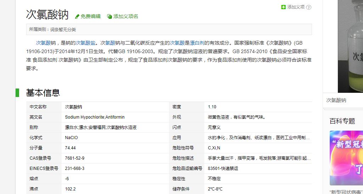Image resolution: width=363 pixels, height=194 pixels.
Task: Click the 百科专题 coronavirus banner image
Action: click(x=346, y=158)
